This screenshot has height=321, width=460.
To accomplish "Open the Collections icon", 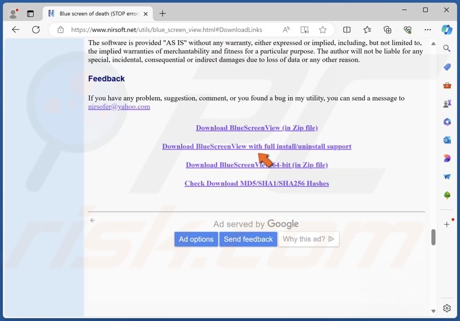I will click(x=387, y=30).
